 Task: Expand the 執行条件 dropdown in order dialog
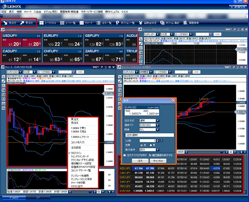158,150
